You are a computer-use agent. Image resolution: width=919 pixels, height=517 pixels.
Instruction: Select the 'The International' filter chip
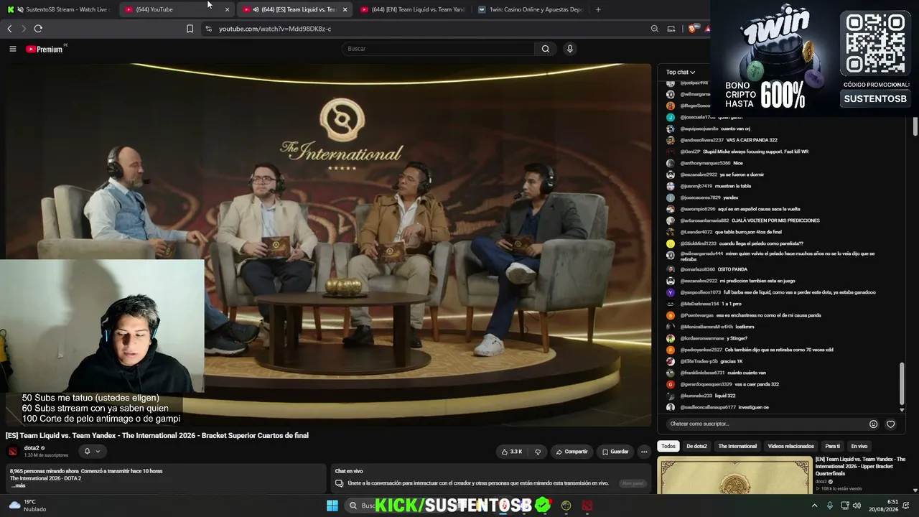tap(737, 447)
